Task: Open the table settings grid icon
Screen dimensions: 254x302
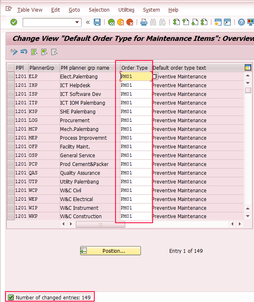Action: pyautogui.click(x=248, y=68)
